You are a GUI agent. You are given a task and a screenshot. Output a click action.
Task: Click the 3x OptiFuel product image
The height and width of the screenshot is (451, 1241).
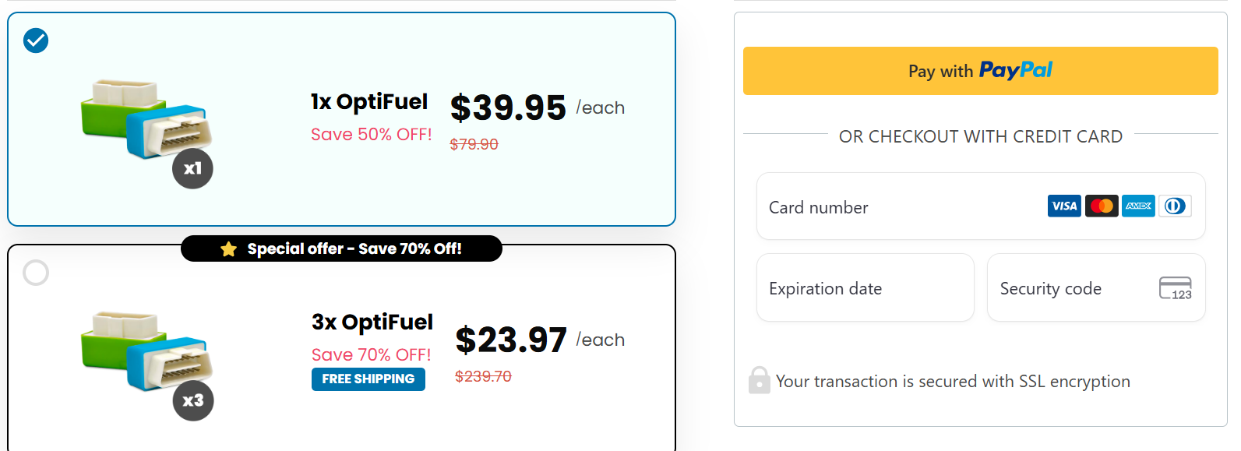pyautogui.click(x=140, y=353)
